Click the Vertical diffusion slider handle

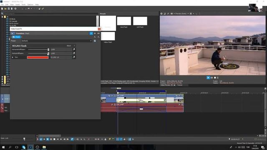point(48,53)
